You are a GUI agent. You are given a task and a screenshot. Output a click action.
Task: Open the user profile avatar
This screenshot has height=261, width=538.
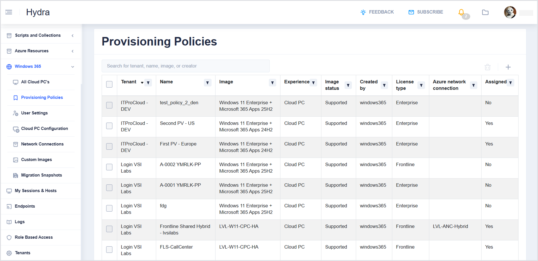coord(510,12)
